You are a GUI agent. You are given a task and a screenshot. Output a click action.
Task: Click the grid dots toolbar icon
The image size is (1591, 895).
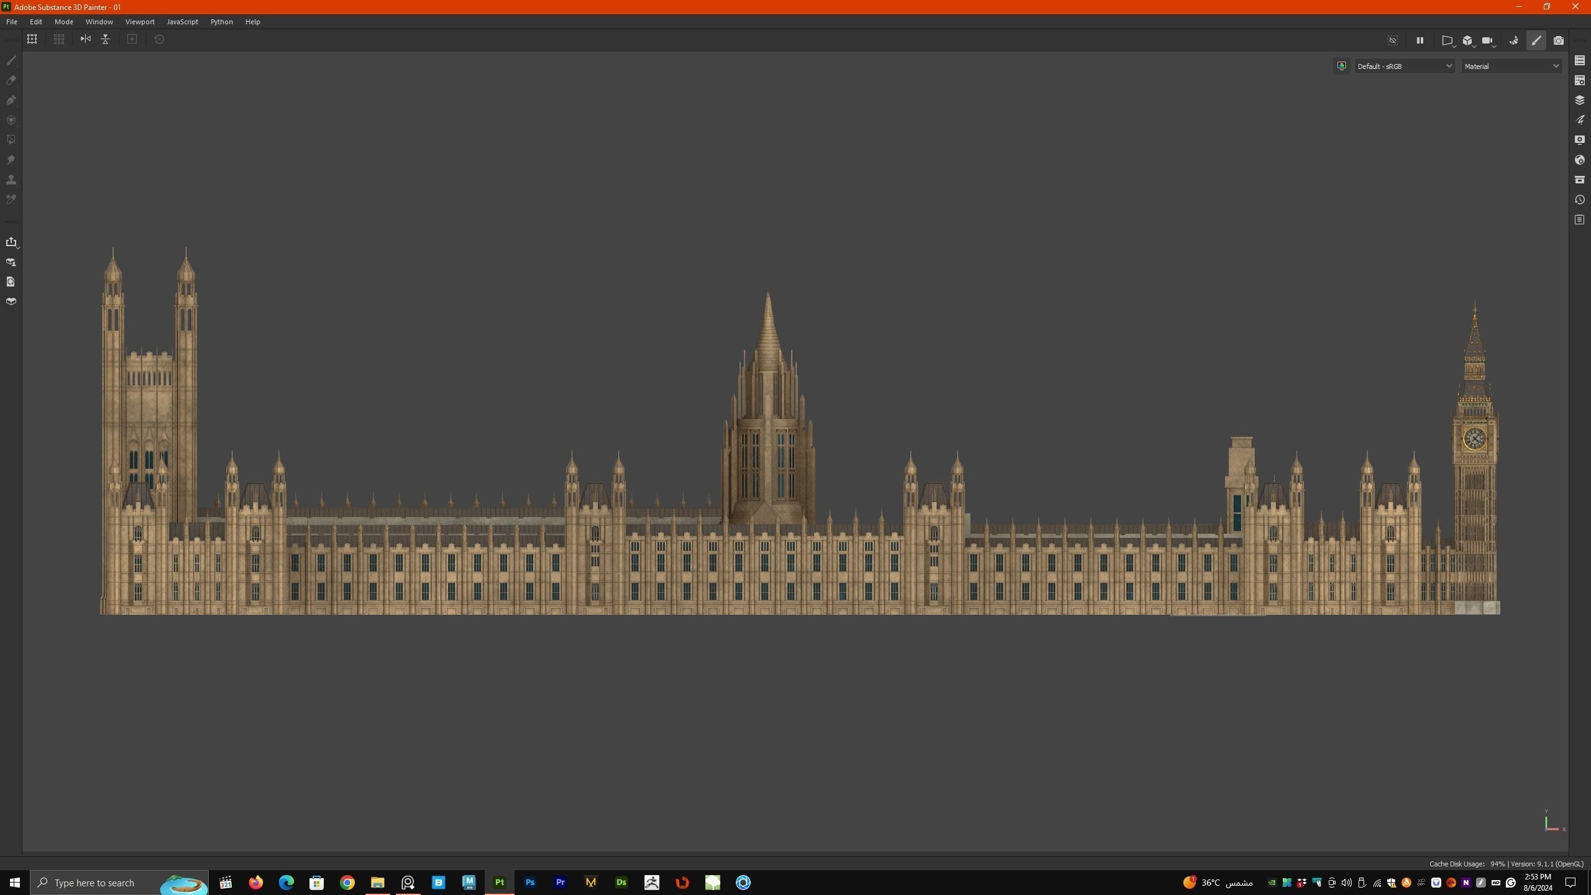pyautogui.click(x=59, y=39)
